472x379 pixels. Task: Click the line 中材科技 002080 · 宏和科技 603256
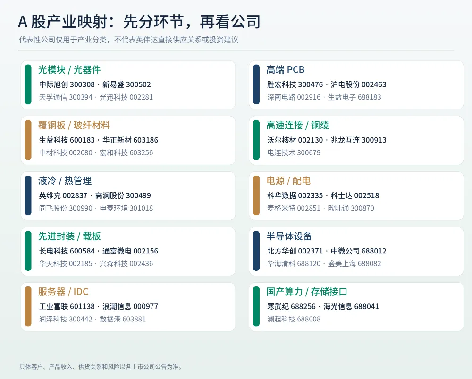pyautogui.click(x=96, y=152)
